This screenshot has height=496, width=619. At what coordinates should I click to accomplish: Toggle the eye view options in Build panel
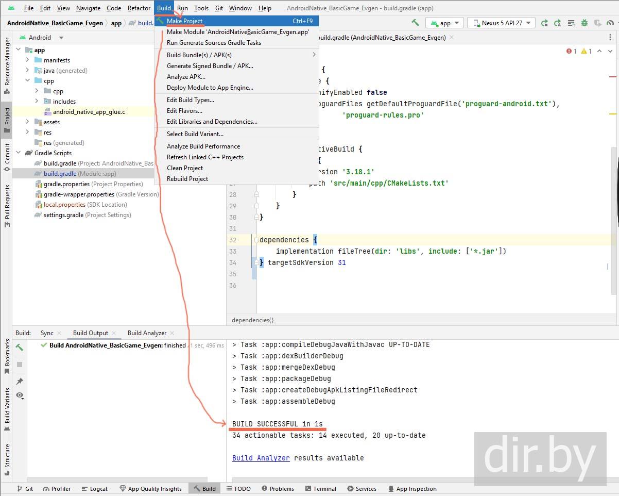[x=20, y=395]
